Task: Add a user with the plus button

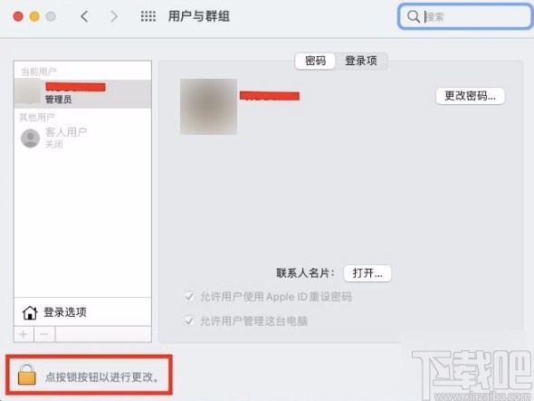Action: pos(24,334)
